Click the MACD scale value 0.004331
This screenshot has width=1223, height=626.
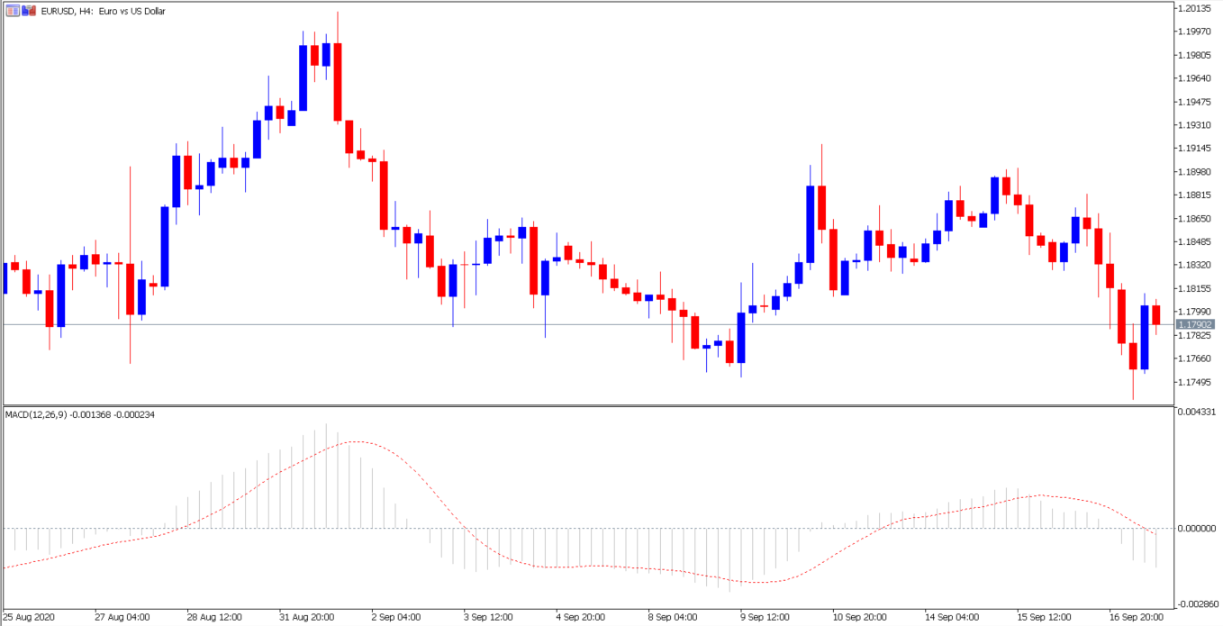[x=1196, y=413]
